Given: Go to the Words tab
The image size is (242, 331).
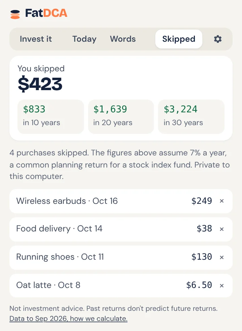Looking at the screenshot, I should coord(123,39).
